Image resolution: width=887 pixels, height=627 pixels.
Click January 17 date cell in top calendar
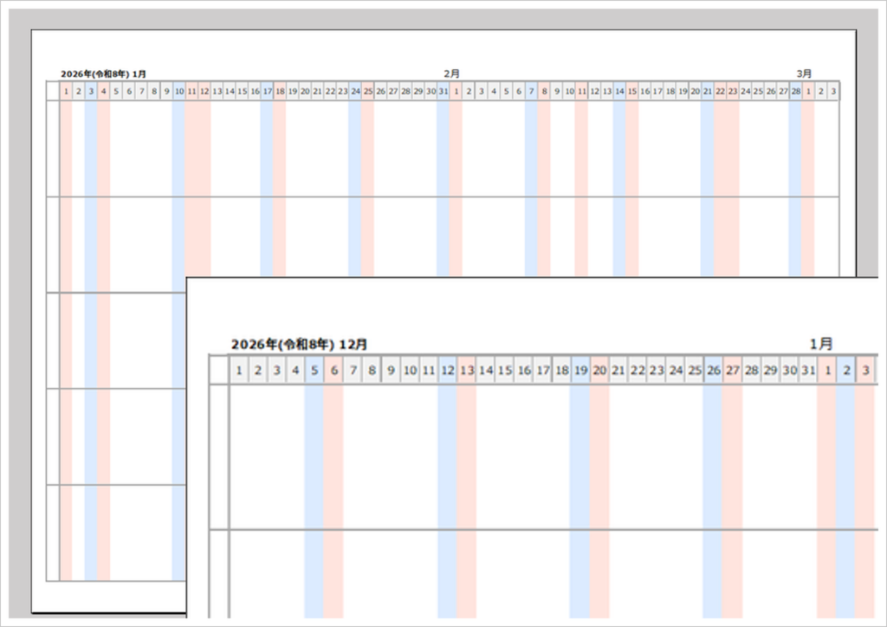click(x=268, y=91)
